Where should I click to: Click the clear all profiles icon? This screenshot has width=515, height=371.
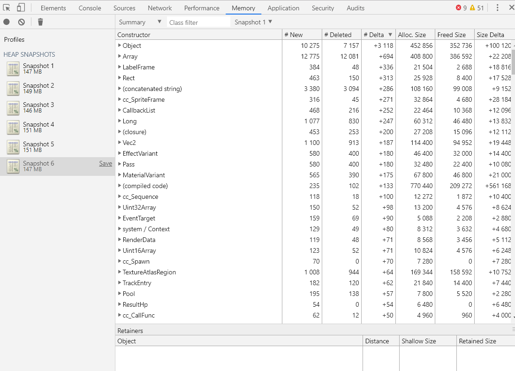[22, 22]
